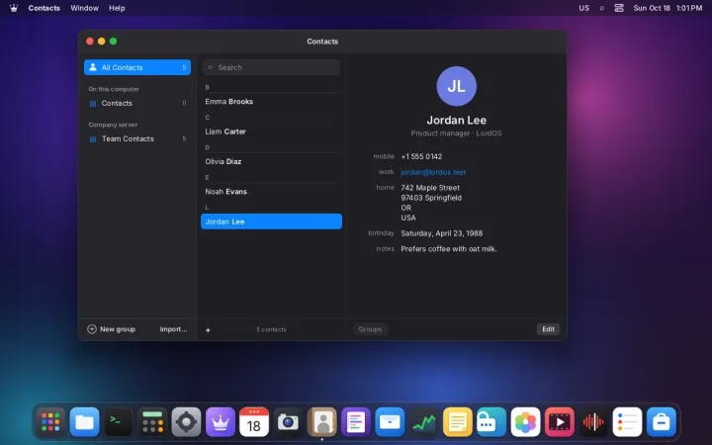Open Spotlight search in menu bar
The image size is (712, 445).
pyautogui.click(x=601, y=8)
